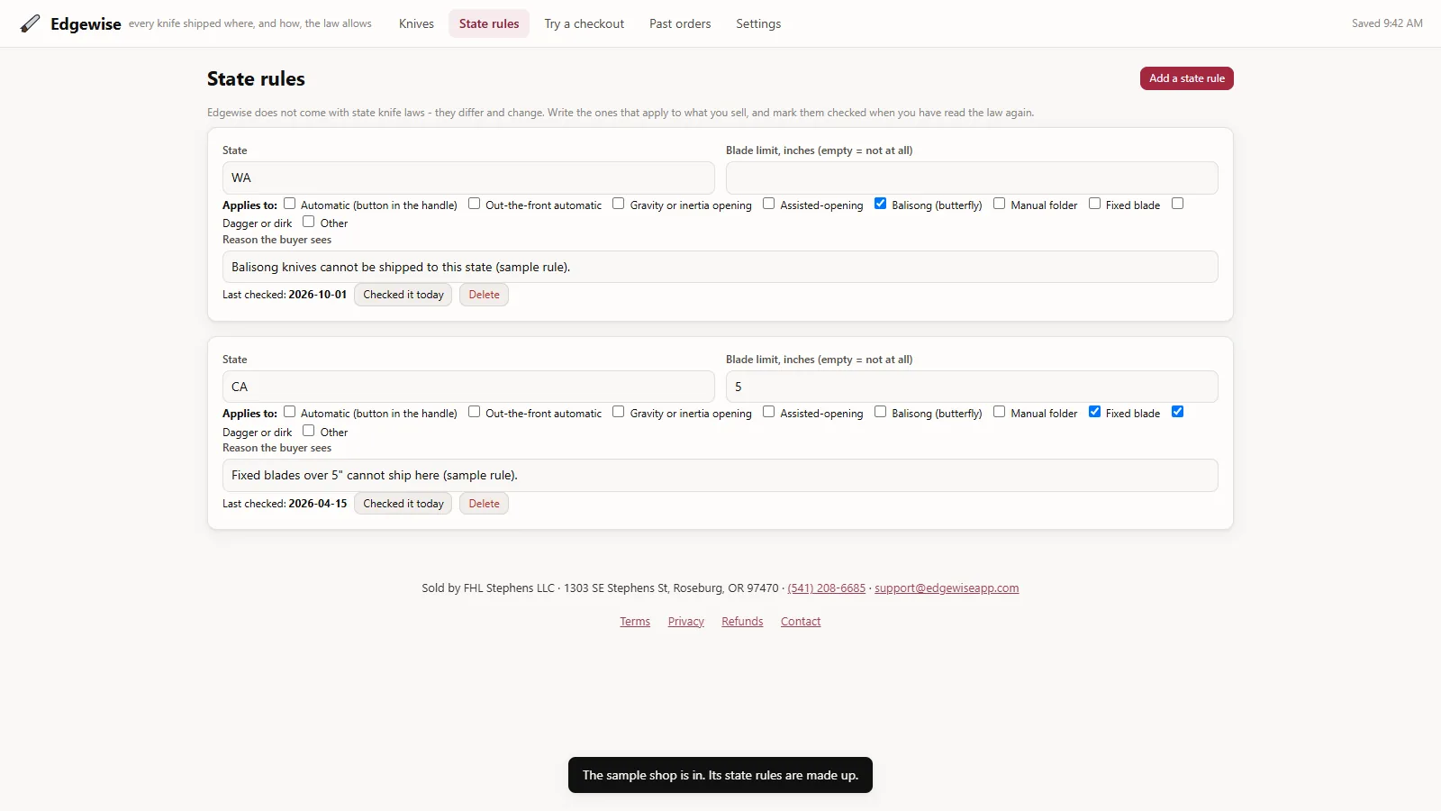
Task: Toggle Assisted-opening in the WA rule
Action: click(x=768, y=204)
